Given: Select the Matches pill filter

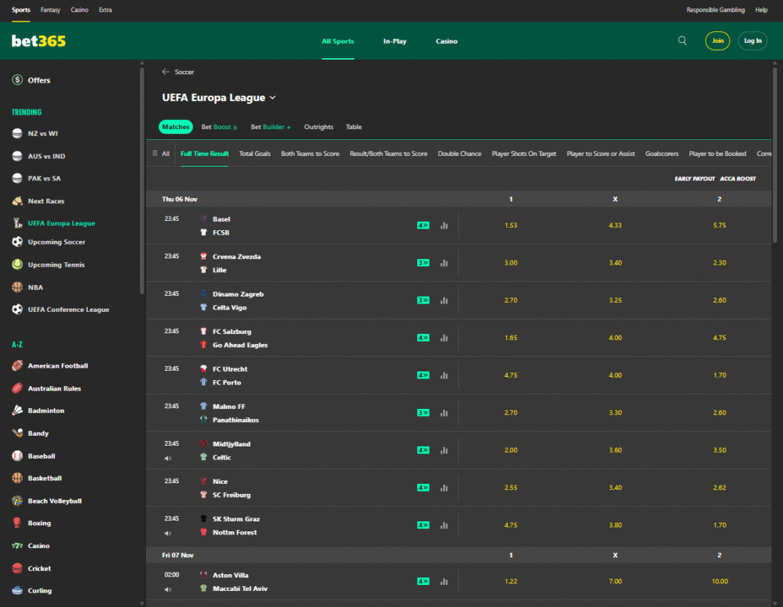Looking at the screenshot, I should pos(176,127).
